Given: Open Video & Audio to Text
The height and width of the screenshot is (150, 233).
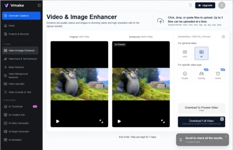Looking at the screenshot, I should pyautogui.click(x=20, y=92).
